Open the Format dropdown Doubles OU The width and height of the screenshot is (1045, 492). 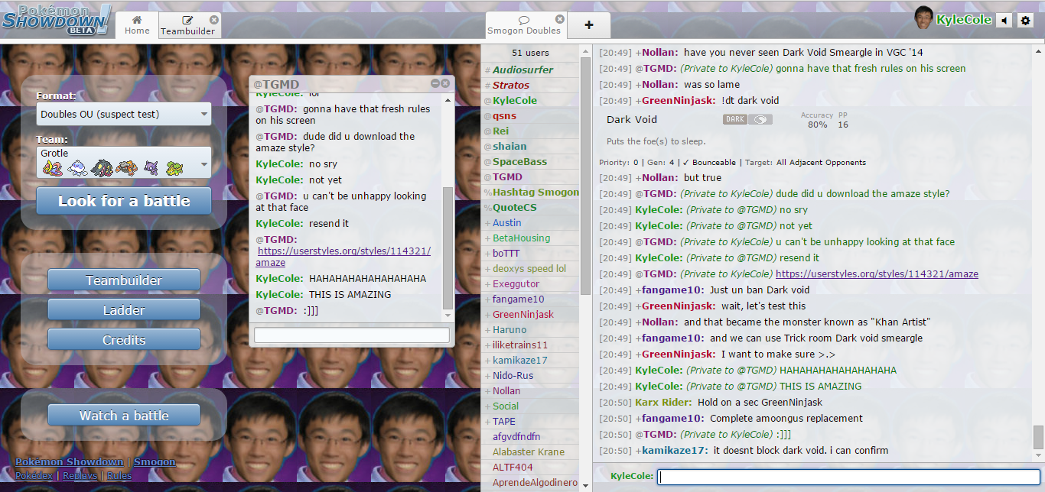click(123, 115)
